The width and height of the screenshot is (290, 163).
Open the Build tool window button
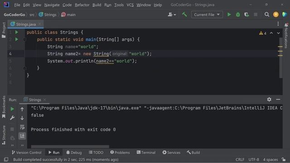(193, 153)
